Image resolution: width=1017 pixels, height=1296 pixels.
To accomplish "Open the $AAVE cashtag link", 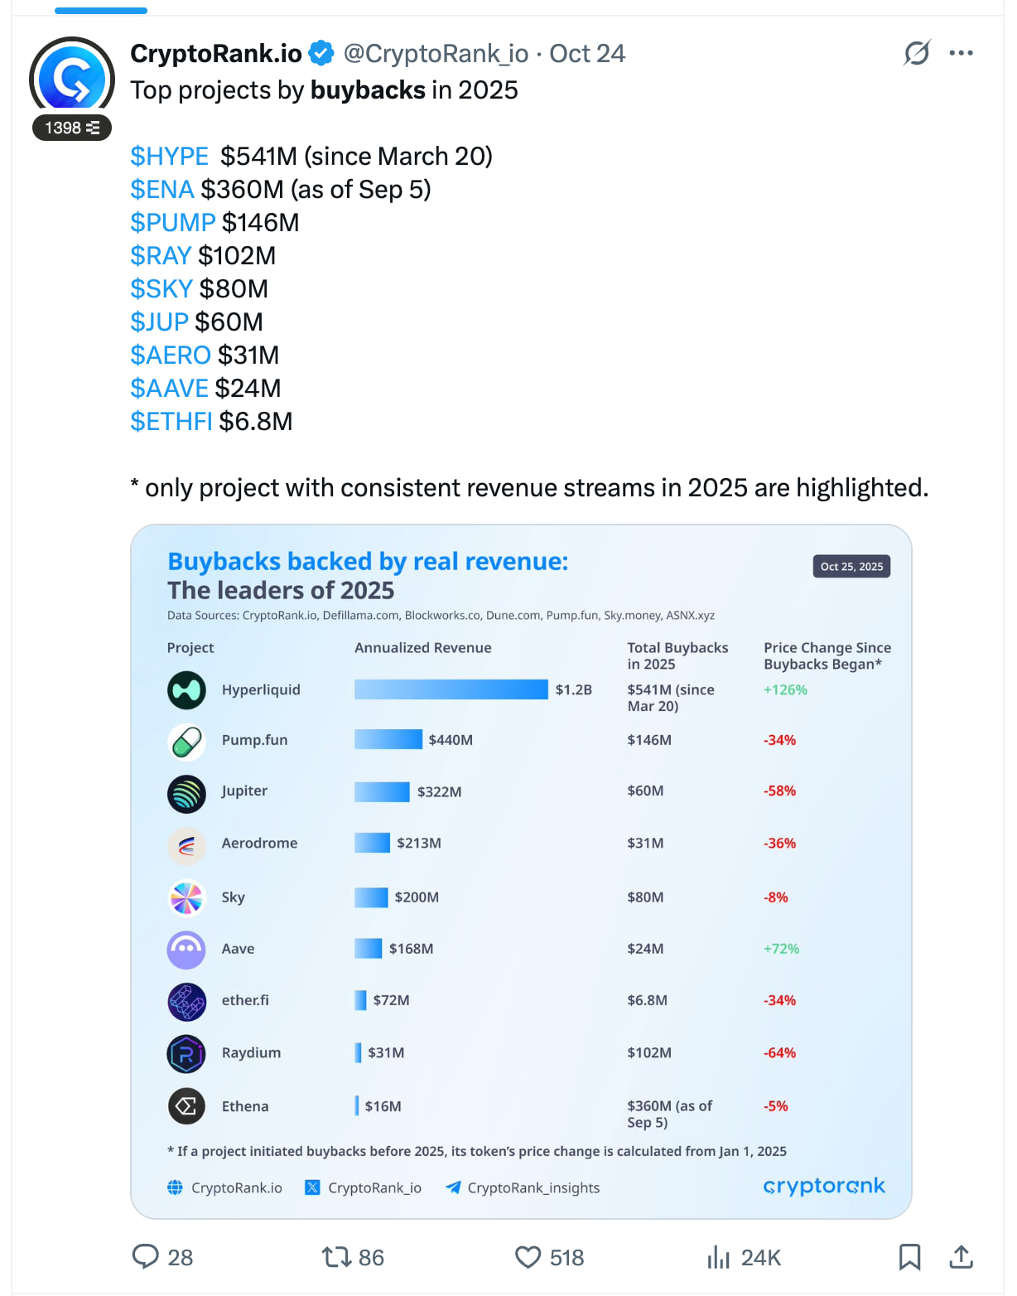I will click(170, 388).
